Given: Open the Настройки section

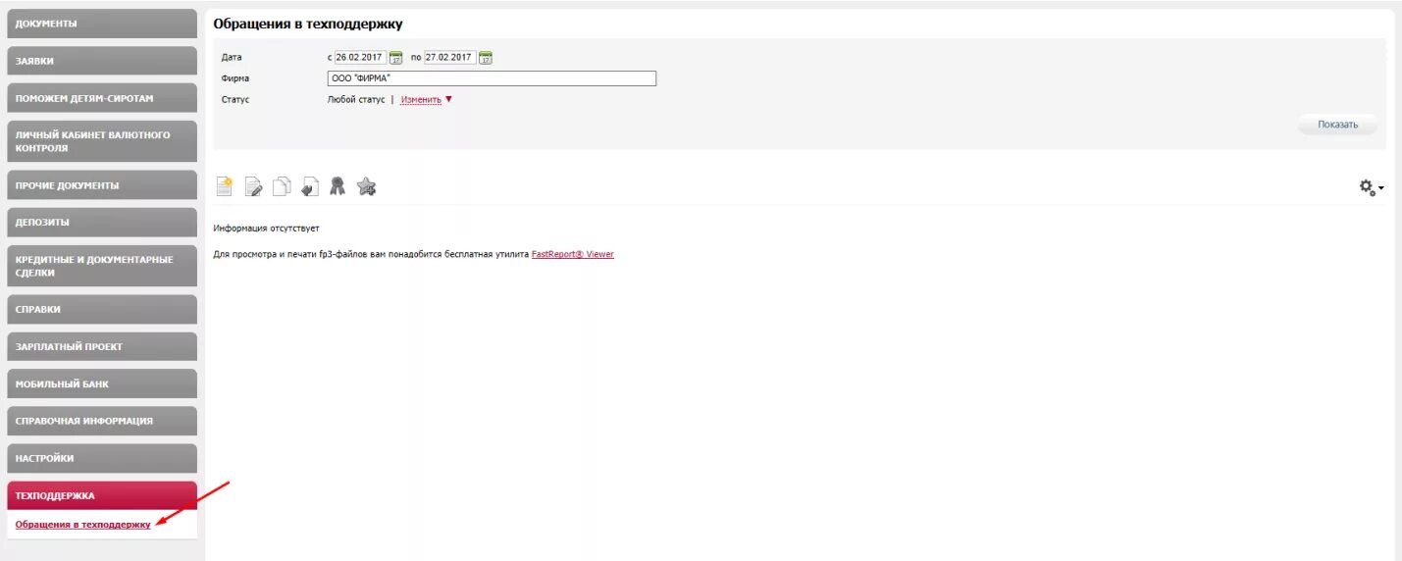Looking at the screenshot, I should click(x=102, y=458).
